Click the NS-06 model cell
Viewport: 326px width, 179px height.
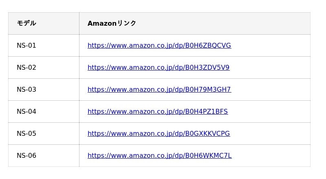click(44, 155)
